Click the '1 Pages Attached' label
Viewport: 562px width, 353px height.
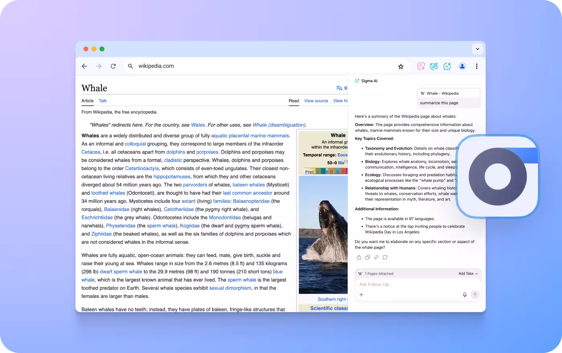tap(379, 274)
